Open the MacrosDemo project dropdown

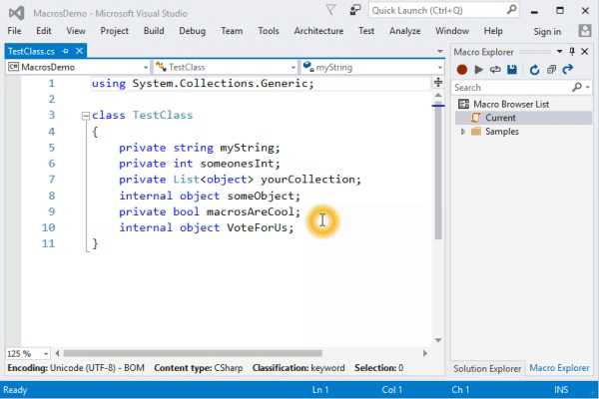(146, 68)
